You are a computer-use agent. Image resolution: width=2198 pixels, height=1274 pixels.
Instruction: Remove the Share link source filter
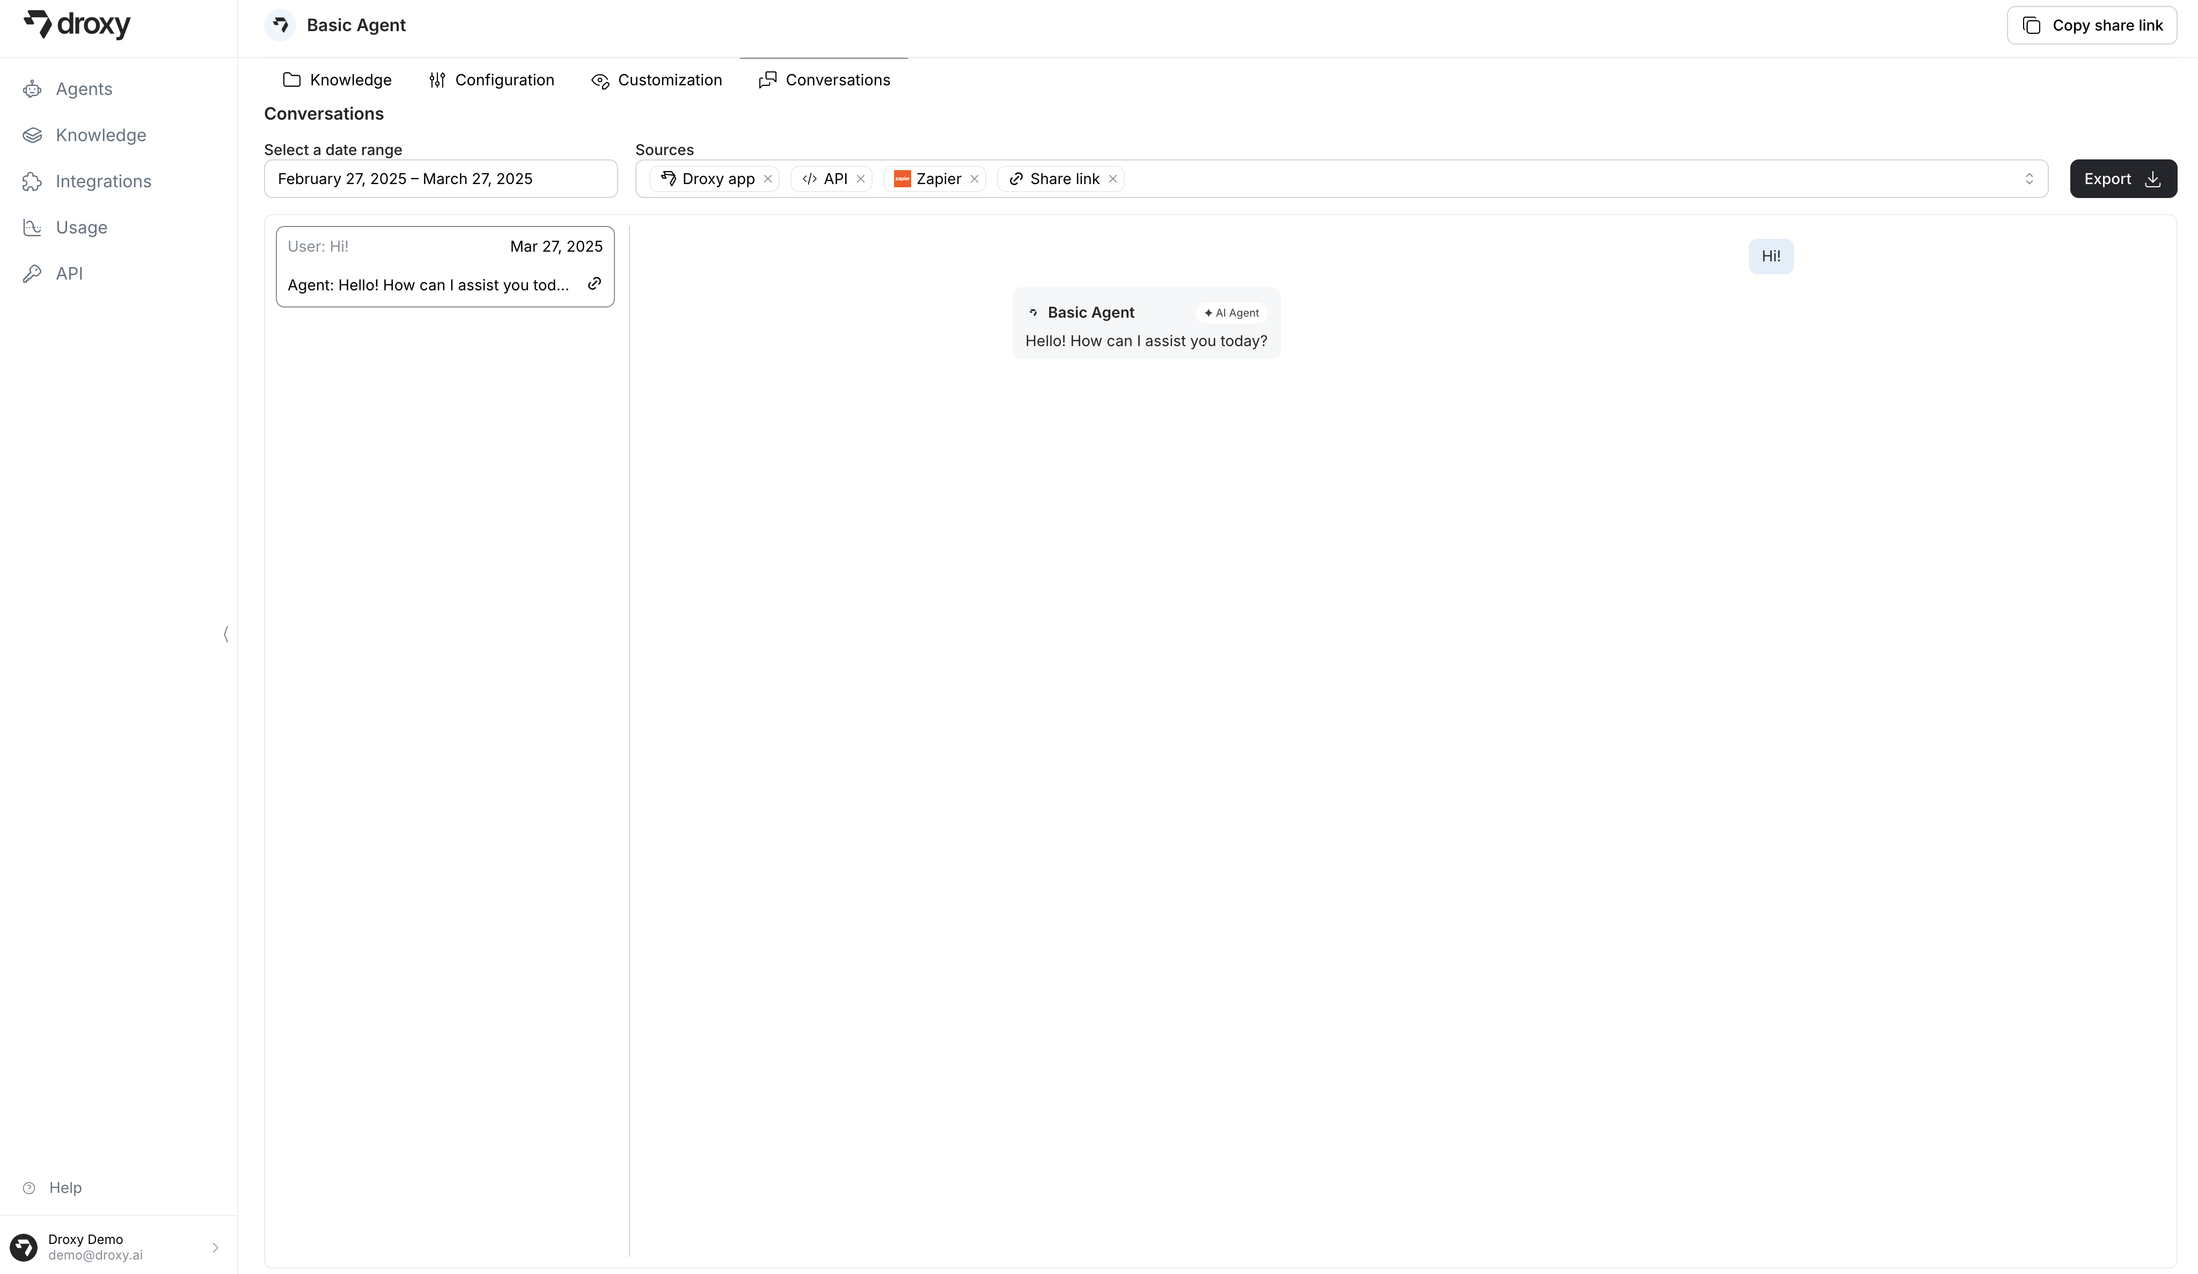(x=1113, y=179)
